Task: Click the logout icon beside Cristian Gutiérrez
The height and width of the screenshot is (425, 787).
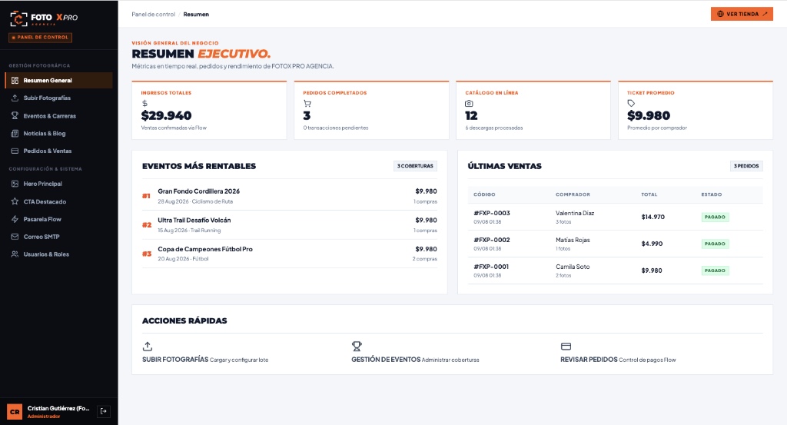Action: pyautogui.click(x=104, y=411)
